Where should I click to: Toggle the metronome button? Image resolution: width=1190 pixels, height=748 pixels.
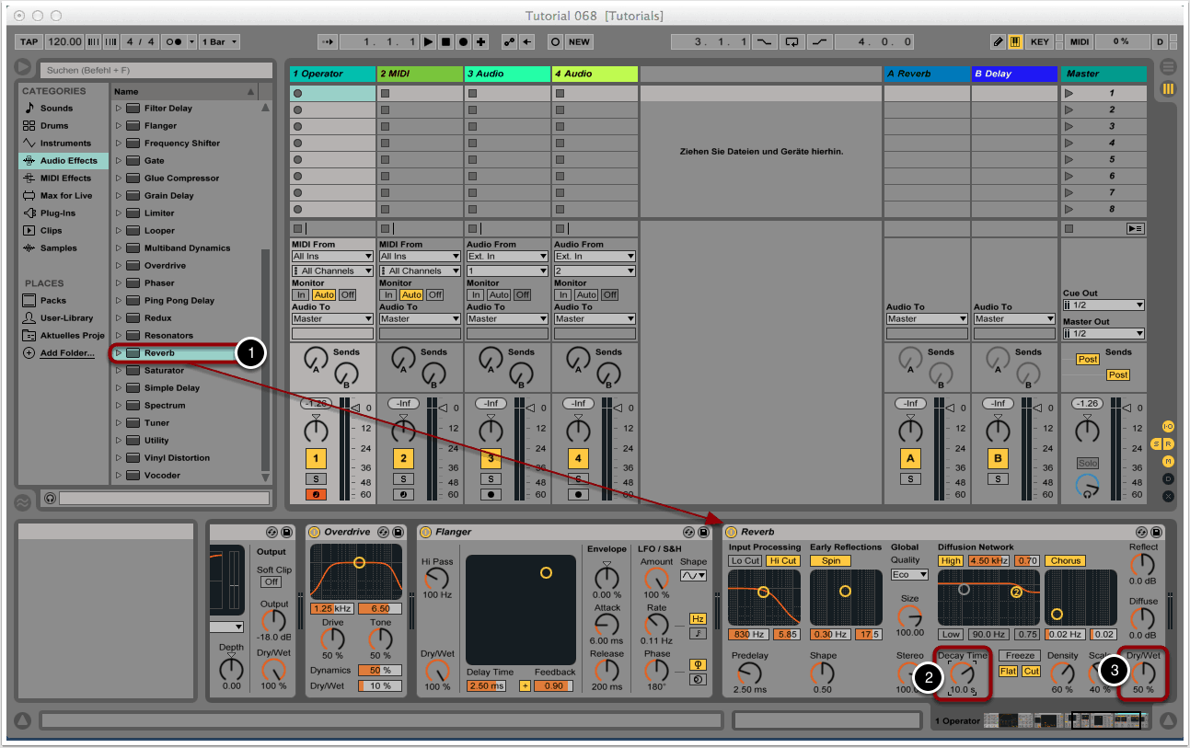[x=171, y=42]
